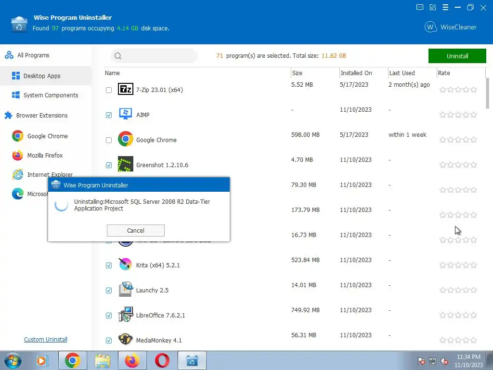Viewport: 493px width, 370px height.
Task: Uncheck the Krita (x64) 5.2.1 checkbox
Action: tap(109, 265)
